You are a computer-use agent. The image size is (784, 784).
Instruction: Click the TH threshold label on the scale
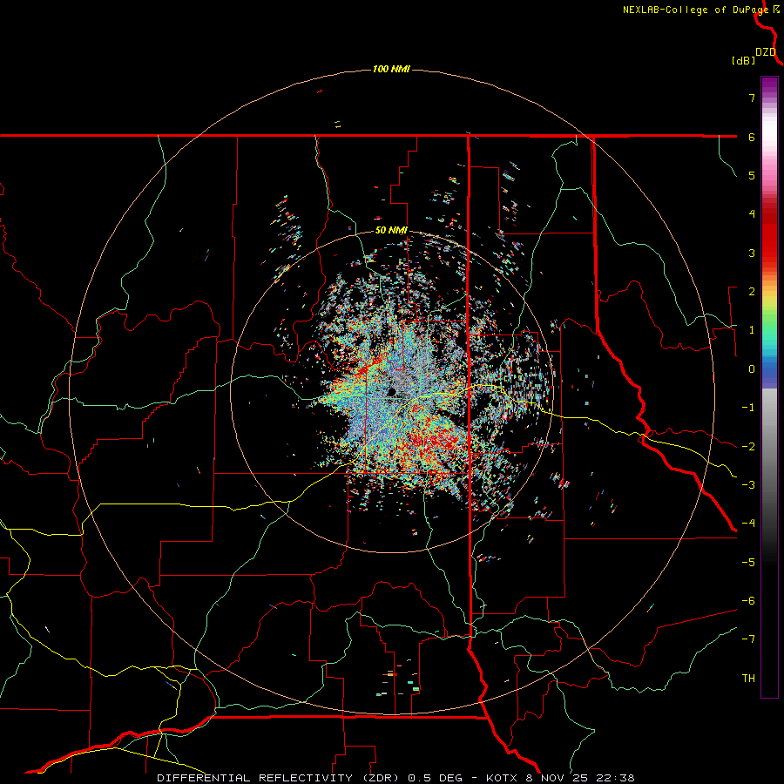click(748, 679)
